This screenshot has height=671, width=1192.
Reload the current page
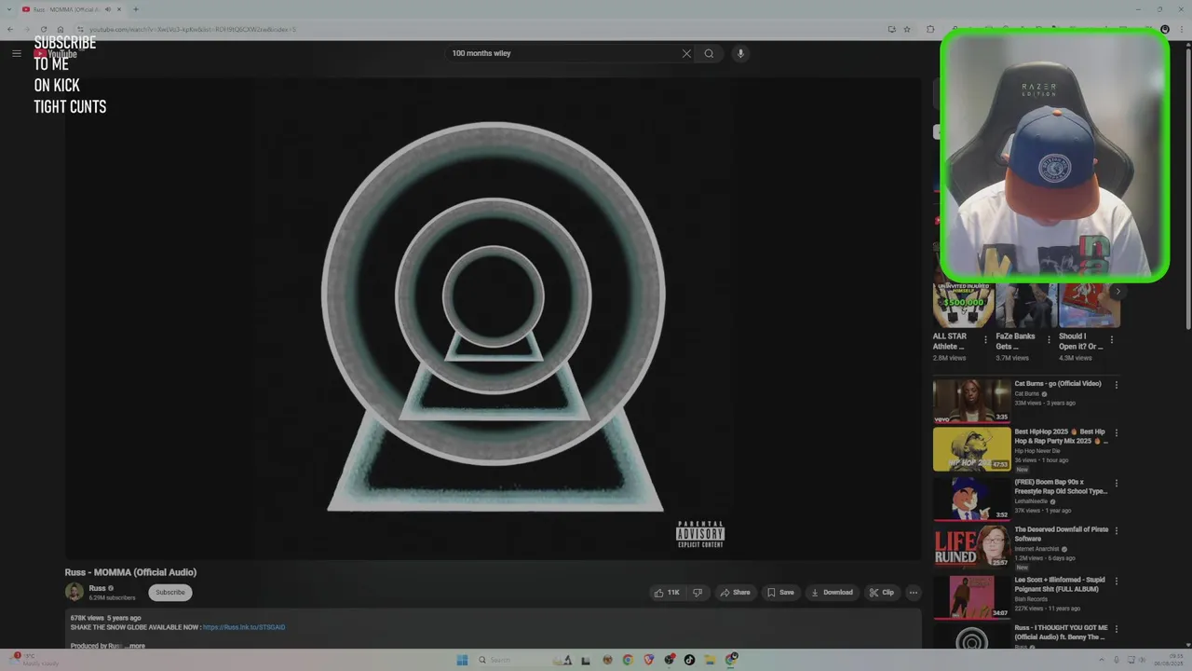(43, 29)
